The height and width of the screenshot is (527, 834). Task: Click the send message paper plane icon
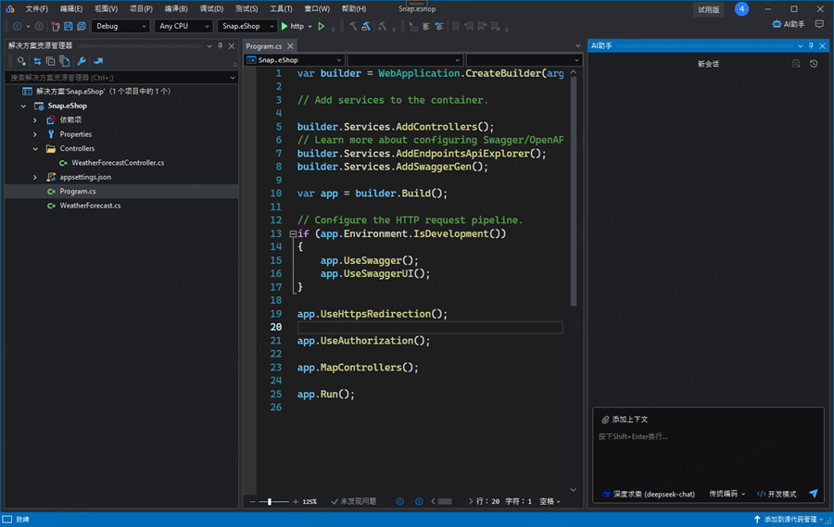pyautogui.click(x=813, y=494)
